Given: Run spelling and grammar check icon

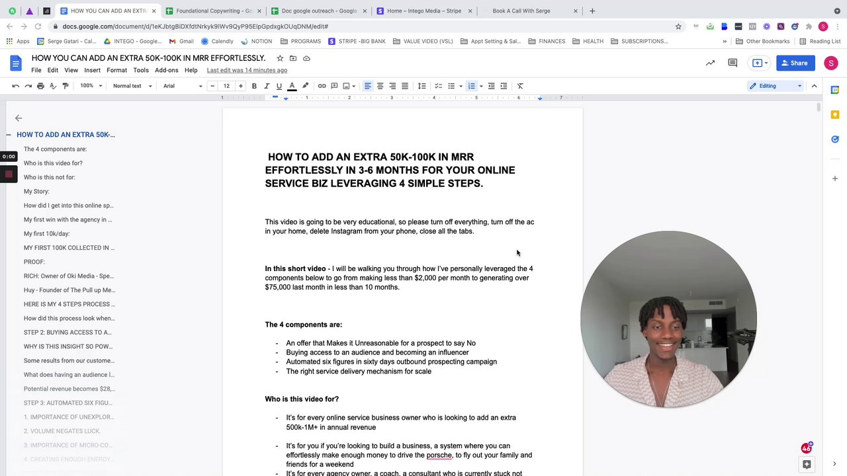Looking at the screenshot, I should pos(53,86).
